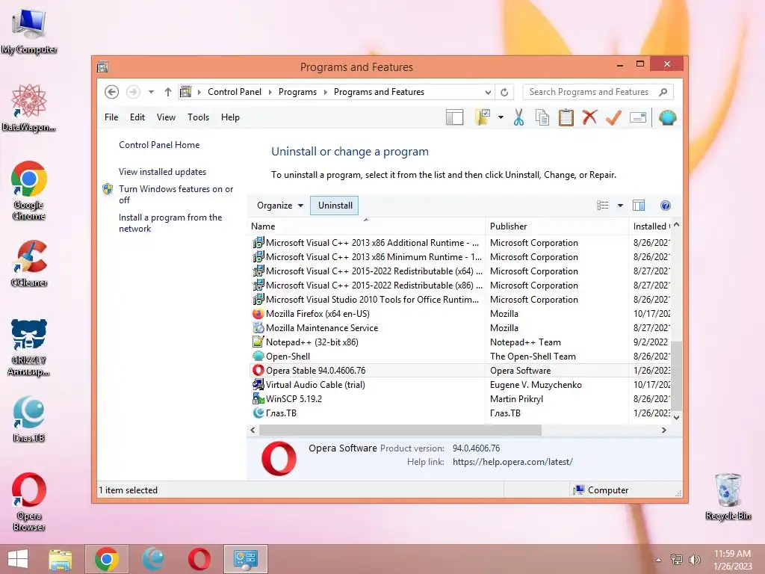Click the GRIZZLY Антивирус desktop icon
Viewport: 765px width, 574px height.
[x=29, y=348]
